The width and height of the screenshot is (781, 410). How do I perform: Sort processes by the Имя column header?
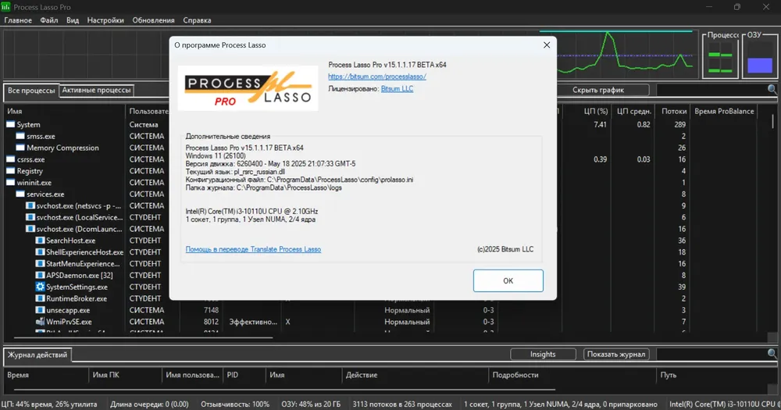[64, 111]
